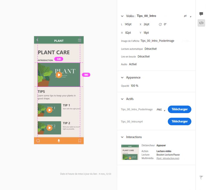206x190 pixels.
Task: Open the pt unit dropdown
Action: [x=187, y=16]
